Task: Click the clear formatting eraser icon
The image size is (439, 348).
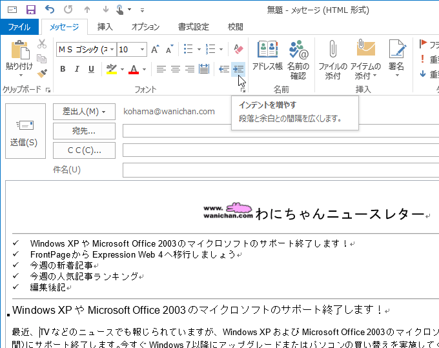Action: click(238, 49)
